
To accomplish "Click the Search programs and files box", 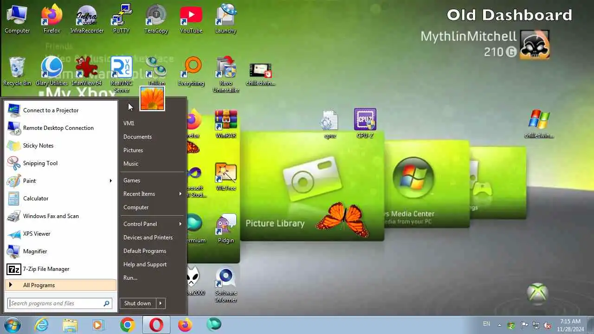I will click(x=60, y=303).
